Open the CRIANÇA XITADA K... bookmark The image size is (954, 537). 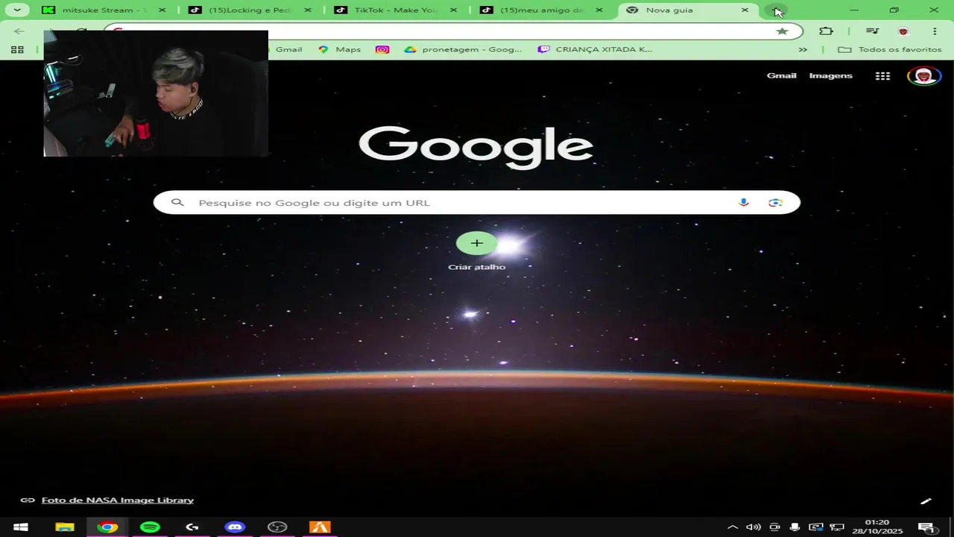[x=596, y=49]
